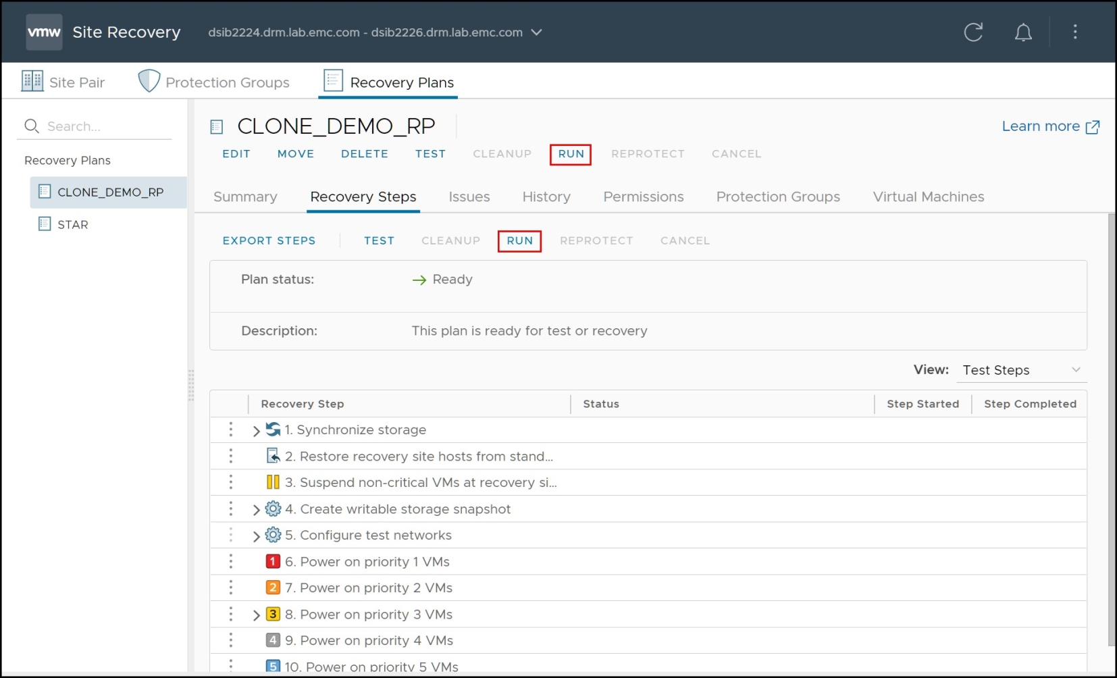Open the View Test Steps dropdown
Viewport: 1117px width, 678px height.
coord(1022,370)
